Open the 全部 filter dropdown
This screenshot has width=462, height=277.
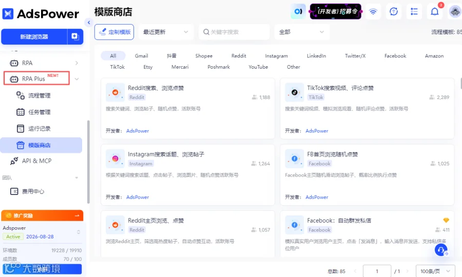[302, 32]
